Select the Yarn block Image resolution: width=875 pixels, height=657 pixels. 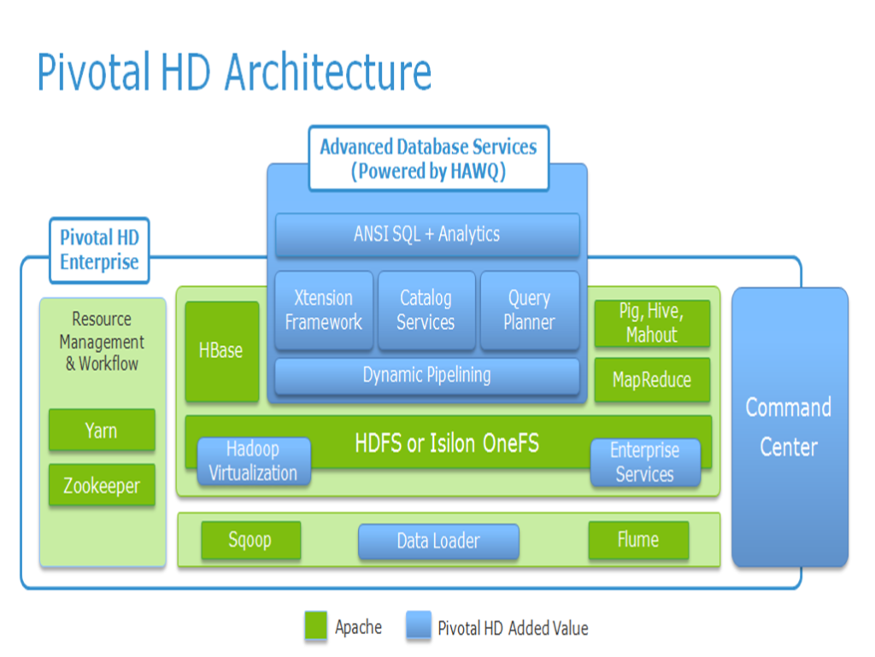[102, 430]
